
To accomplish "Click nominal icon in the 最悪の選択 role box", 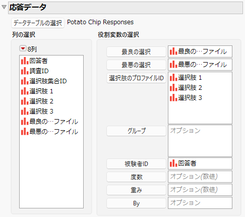I will 173,65.
